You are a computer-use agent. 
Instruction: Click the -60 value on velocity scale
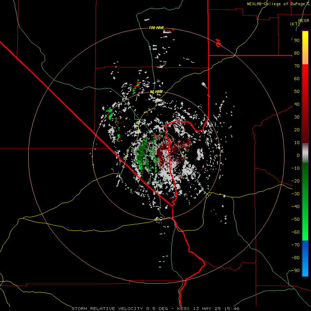coord(295,232)
